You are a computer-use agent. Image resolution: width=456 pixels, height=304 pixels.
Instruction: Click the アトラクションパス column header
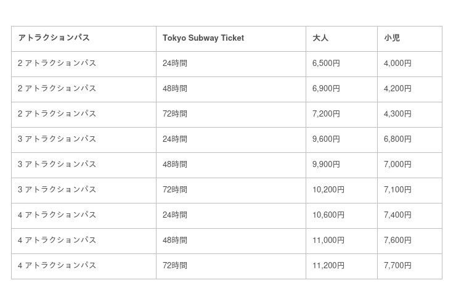click(x=54, y=38)
